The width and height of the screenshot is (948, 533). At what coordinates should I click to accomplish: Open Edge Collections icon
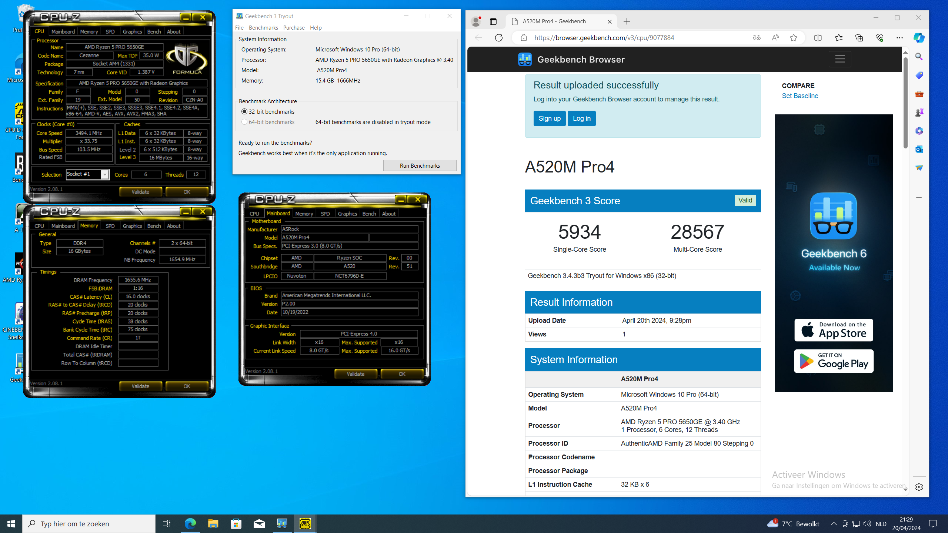pyautogui.click(x=859, y=38)
